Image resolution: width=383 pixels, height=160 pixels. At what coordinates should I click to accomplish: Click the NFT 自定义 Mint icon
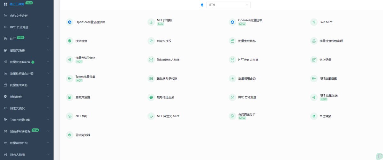click(151, 116)
